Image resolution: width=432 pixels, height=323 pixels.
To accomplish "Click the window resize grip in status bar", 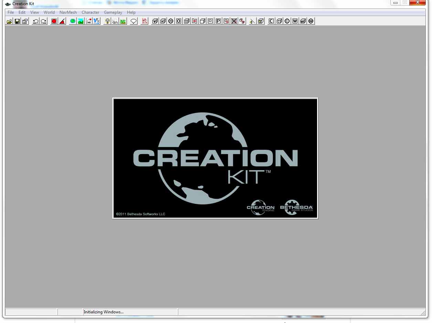I will [x=423, y=313].
